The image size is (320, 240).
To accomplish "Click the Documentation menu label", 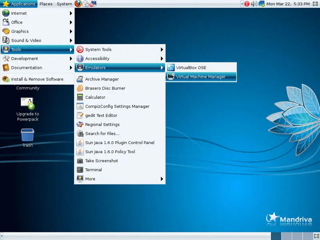I will [27, 68].
